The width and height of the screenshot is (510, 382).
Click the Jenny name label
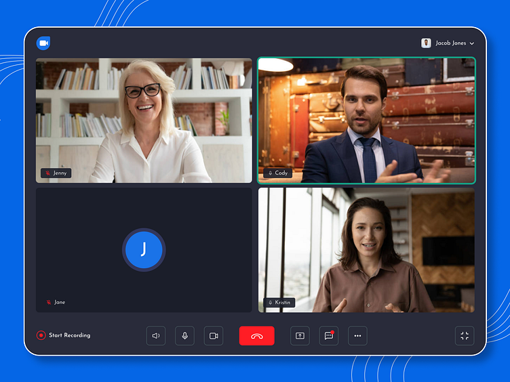pyautogui.click(x=60, y=173)
